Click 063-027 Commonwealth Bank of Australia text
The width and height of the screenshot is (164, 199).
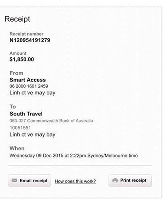51,121
